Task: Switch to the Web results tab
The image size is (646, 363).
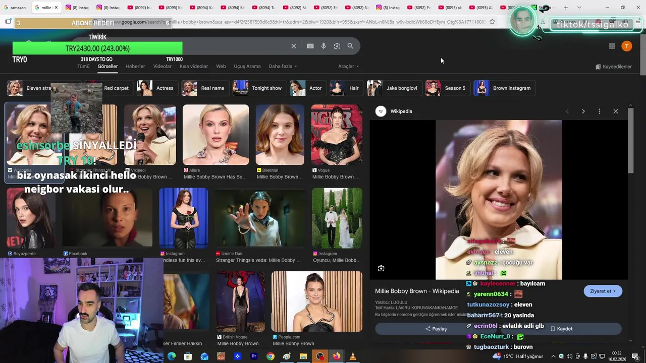Action: [x=221, y=66]
